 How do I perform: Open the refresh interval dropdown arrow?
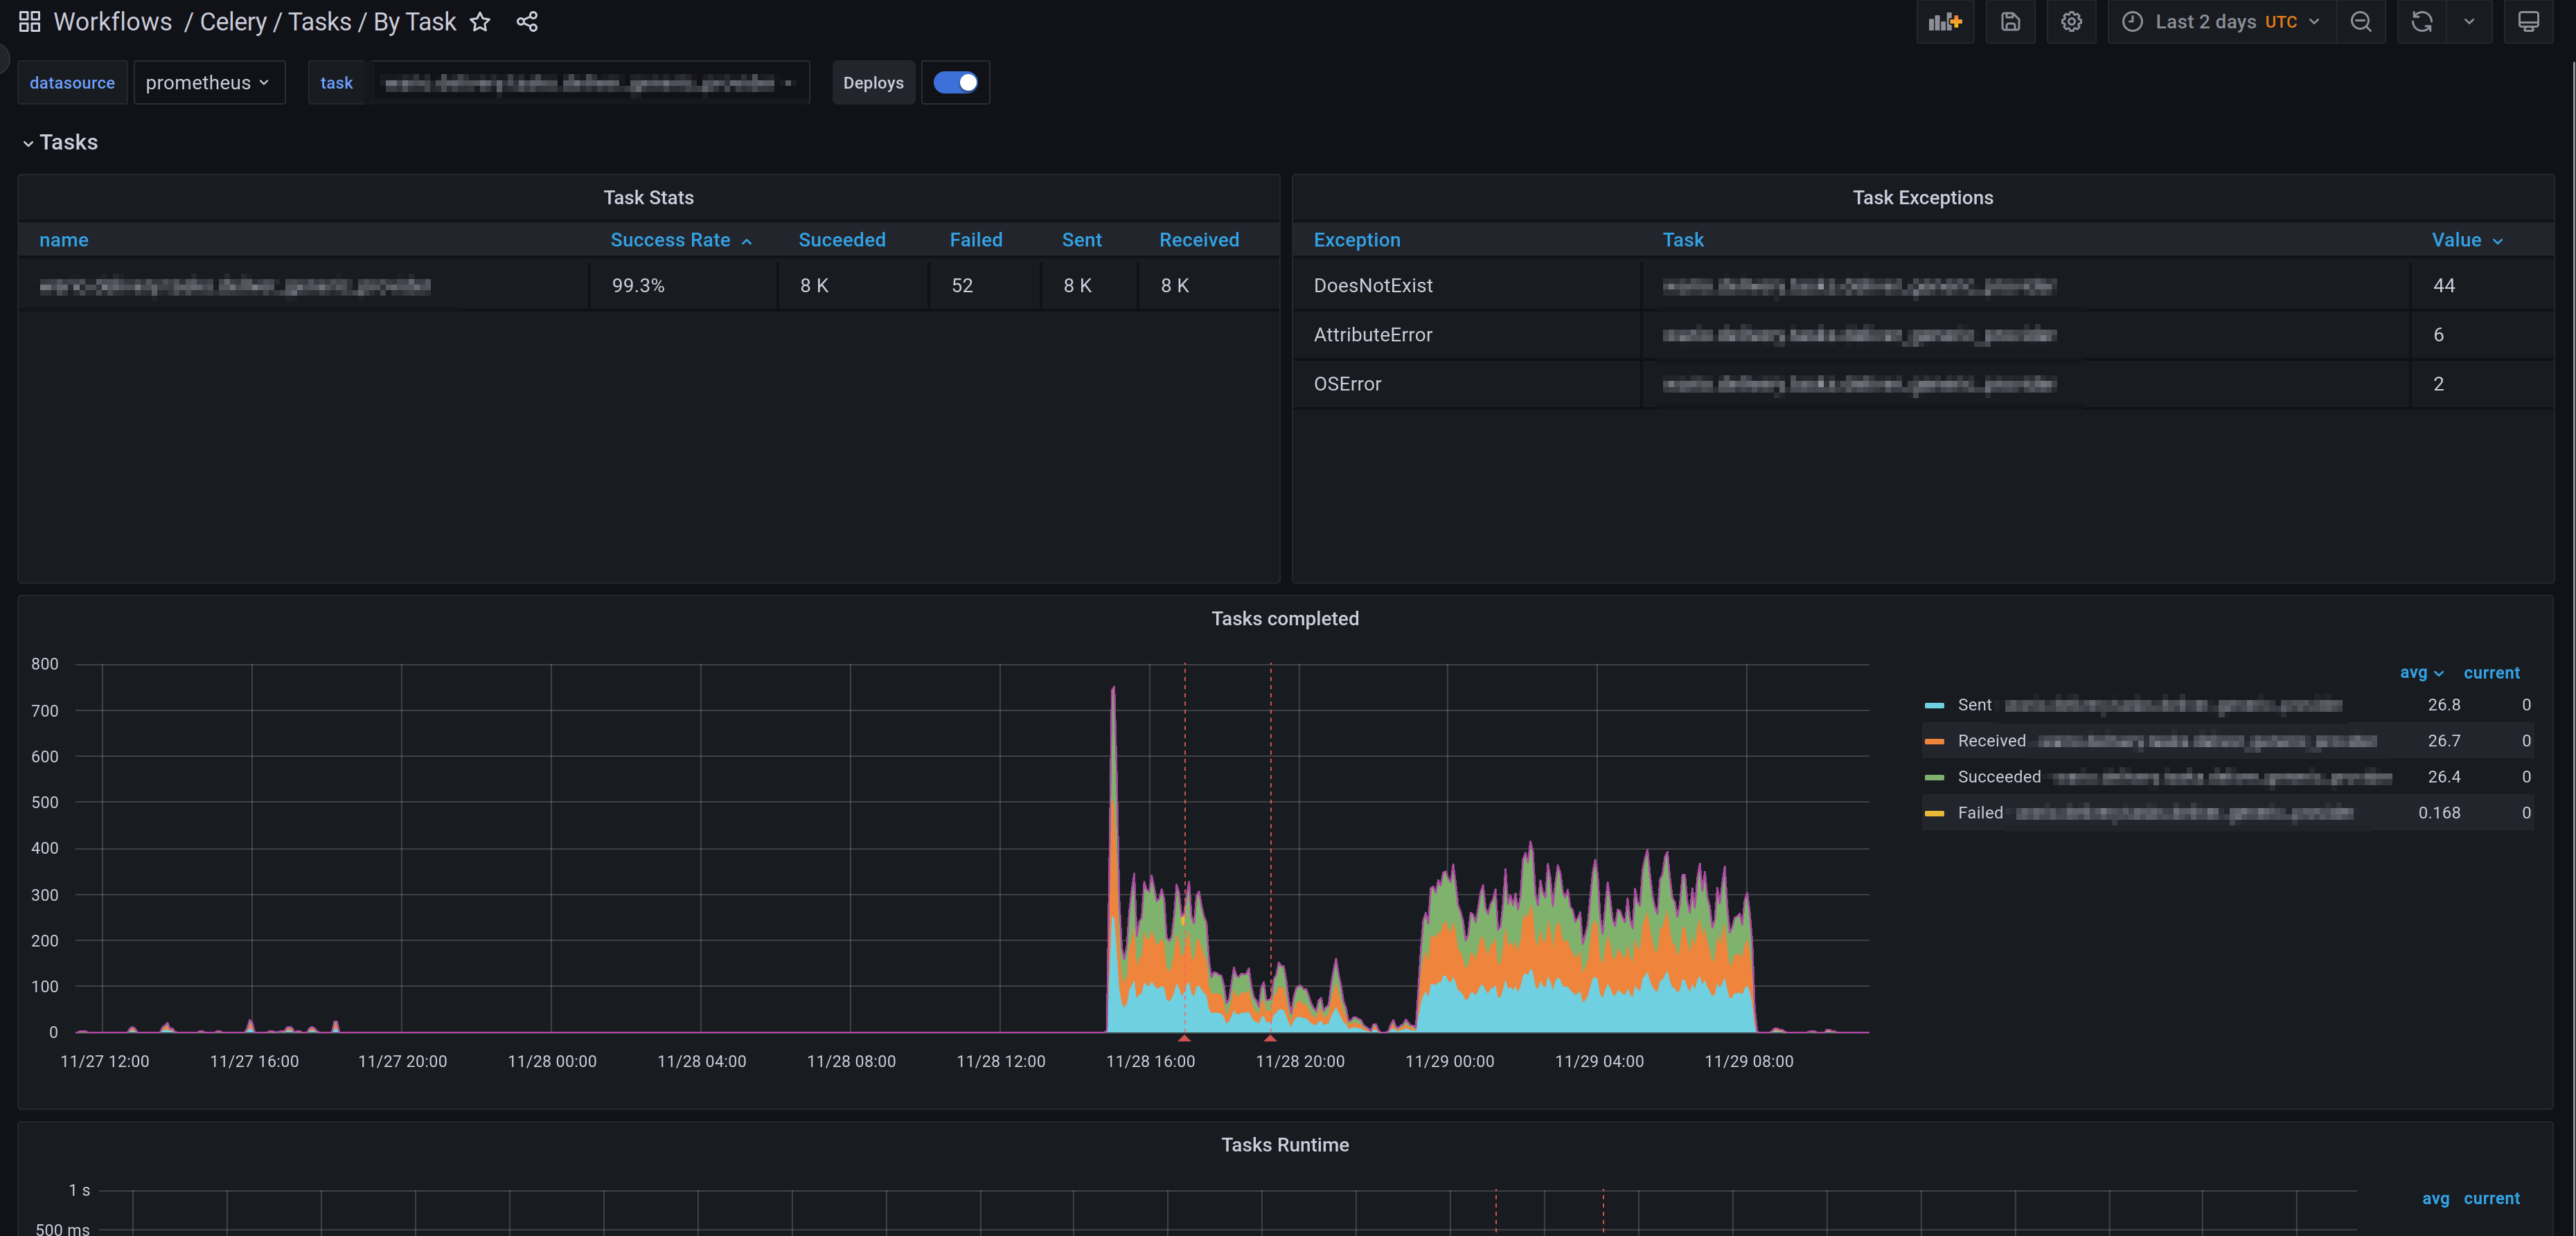tap(2469, 22)
